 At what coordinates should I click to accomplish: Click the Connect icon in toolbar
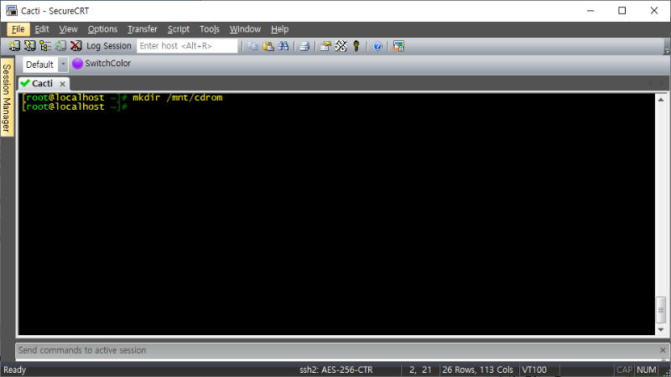pyautogui.click(x=14, y=46)
